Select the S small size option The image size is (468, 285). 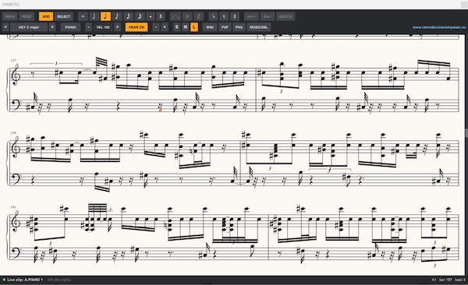(176, 27)
